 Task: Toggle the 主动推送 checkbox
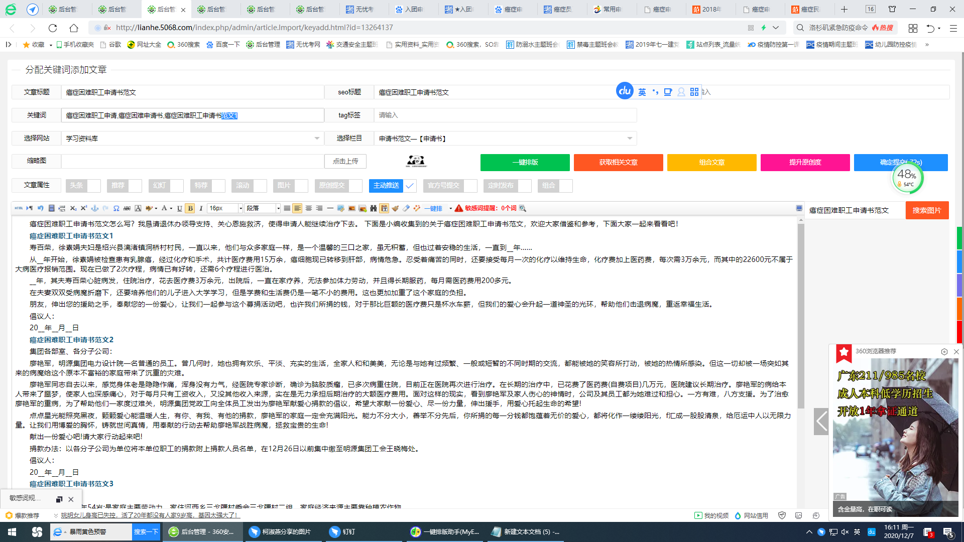410,186
